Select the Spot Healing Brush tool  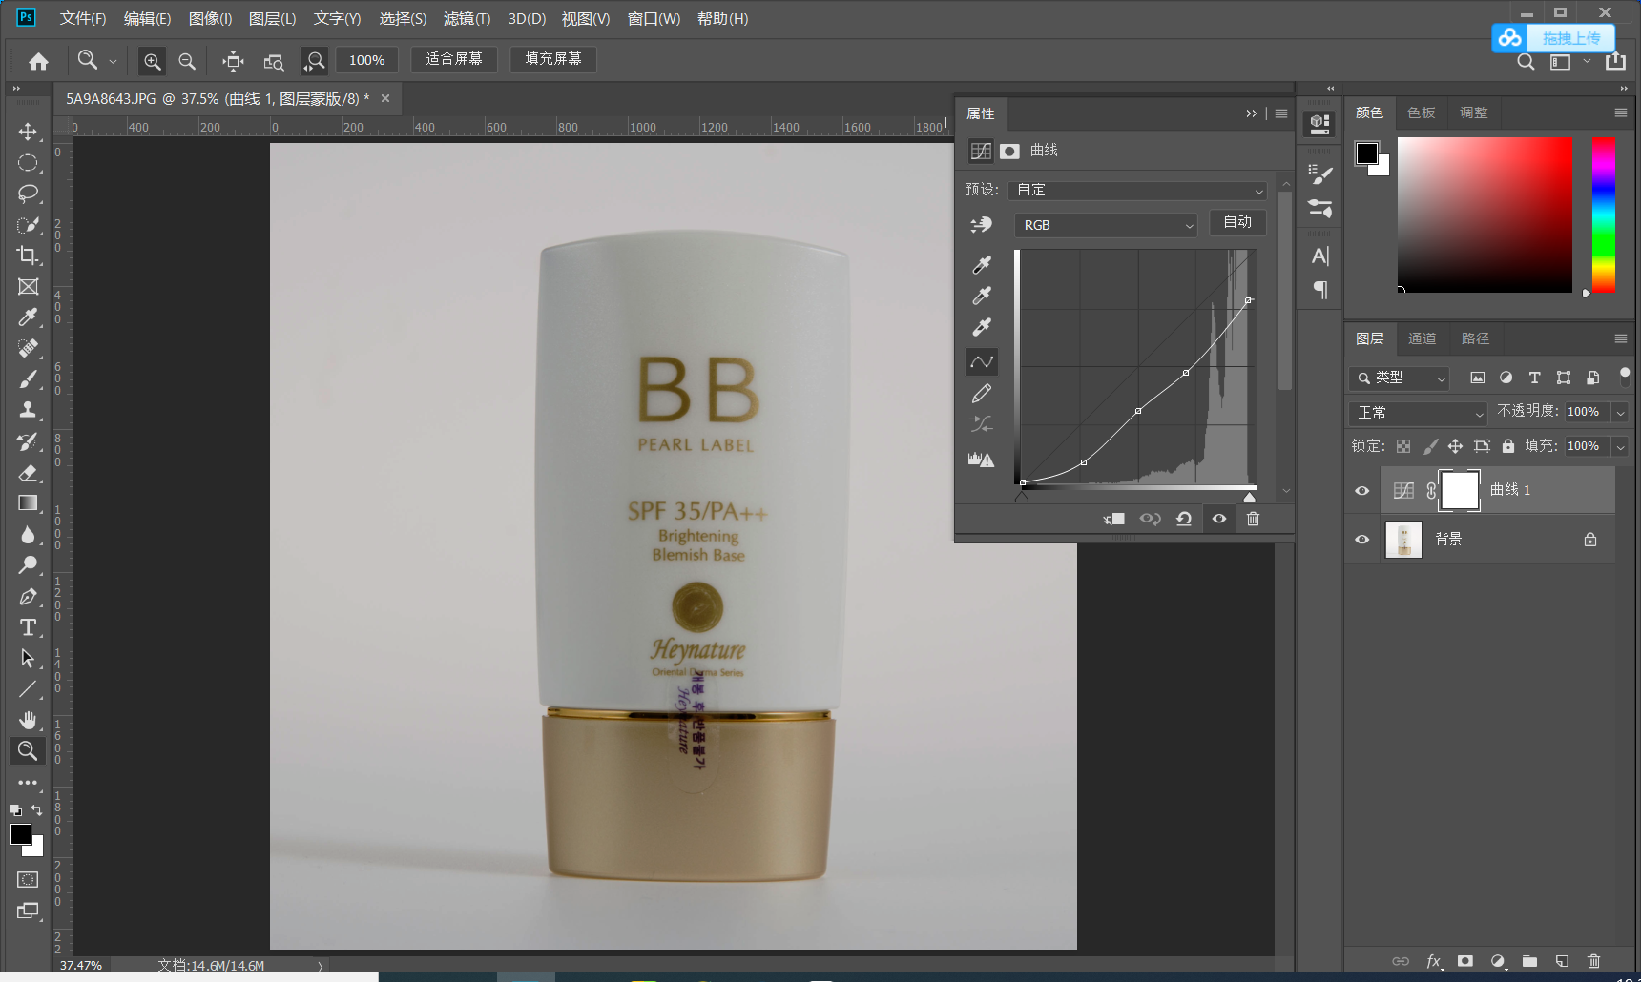(28, 349)
